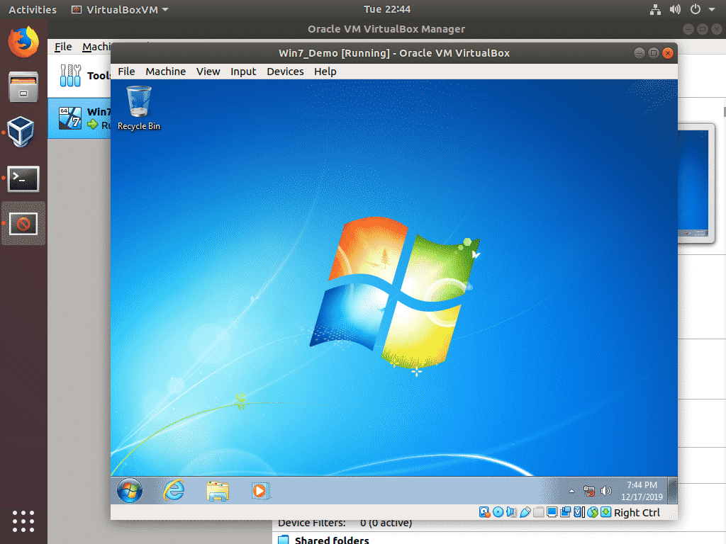Viewport: 726px width, 544px height.
Task: Open the Windows 7 Start orb
Action: pos(129,490)
